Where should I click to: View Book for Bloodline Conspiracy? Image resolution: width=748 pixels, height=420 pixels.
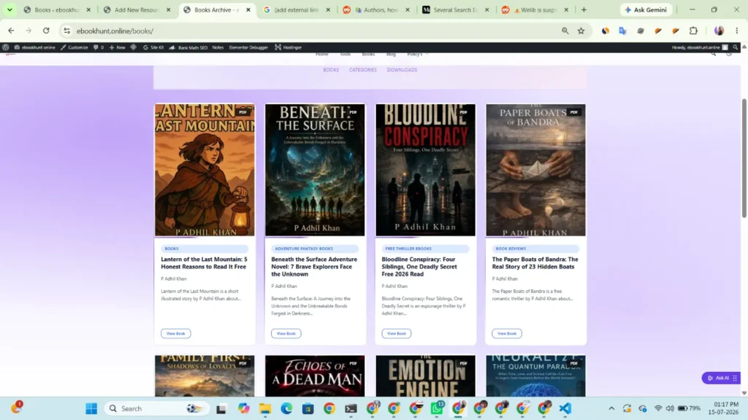click(397, 333)
